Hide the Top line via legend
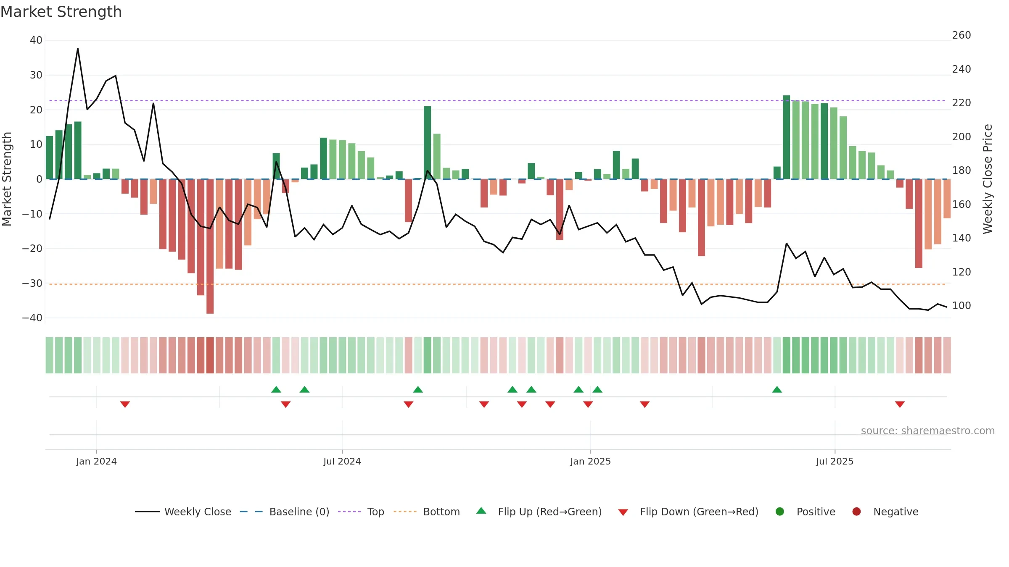 [361, 512]
